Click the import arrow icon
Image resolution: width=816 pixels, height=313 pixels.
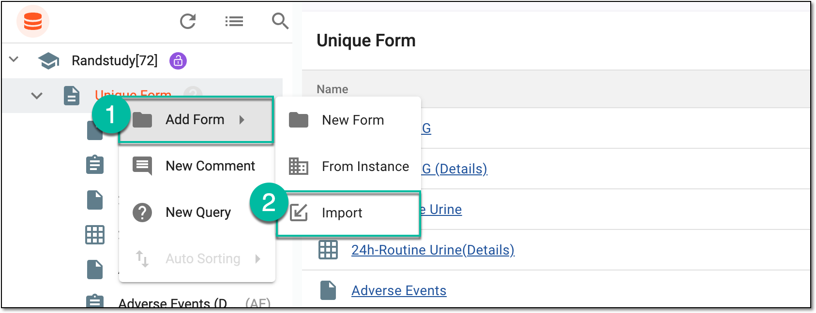pos(299,213)
